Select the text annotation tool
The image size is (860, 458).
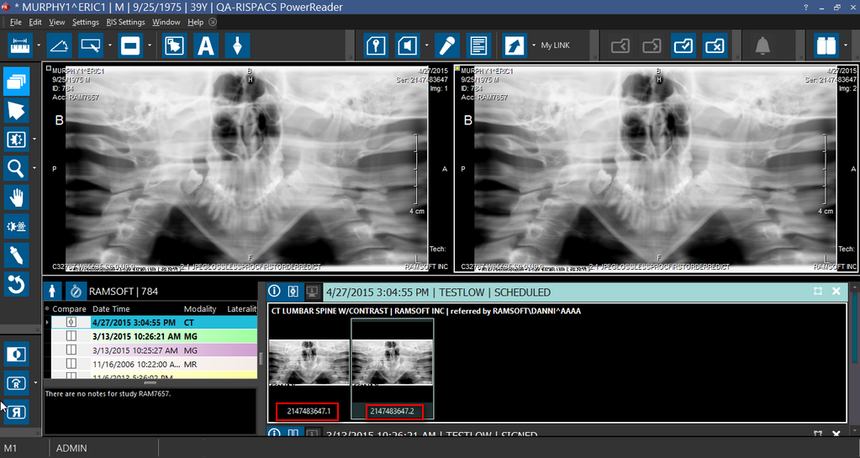[205, 45]
